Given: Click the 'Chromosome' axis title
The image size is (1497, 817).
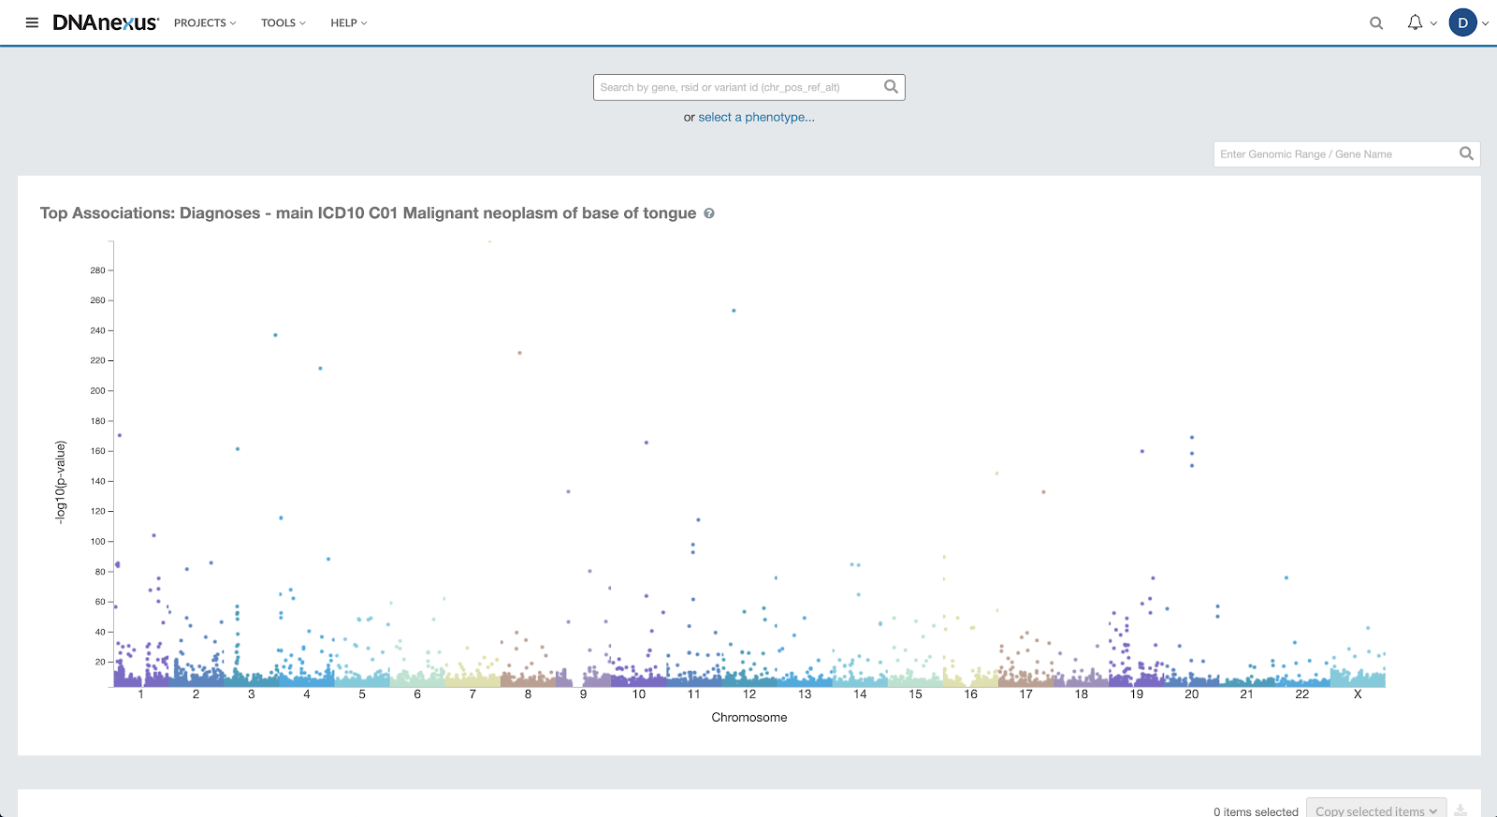Looking at the screenshot, I should point(749,718).
